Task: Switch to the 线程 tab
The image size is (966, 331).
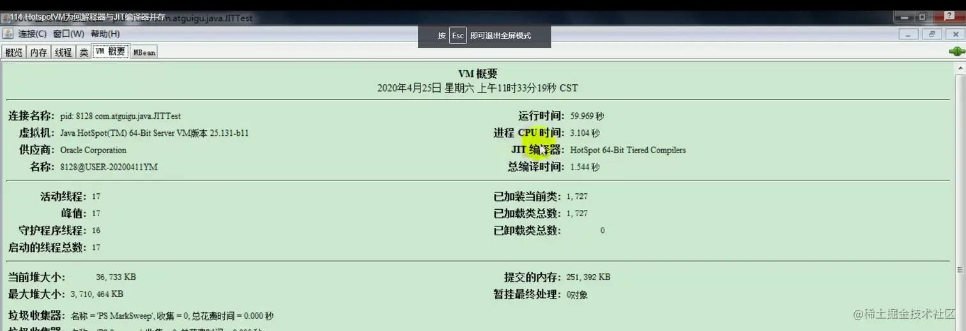Action: click(63, 52)
